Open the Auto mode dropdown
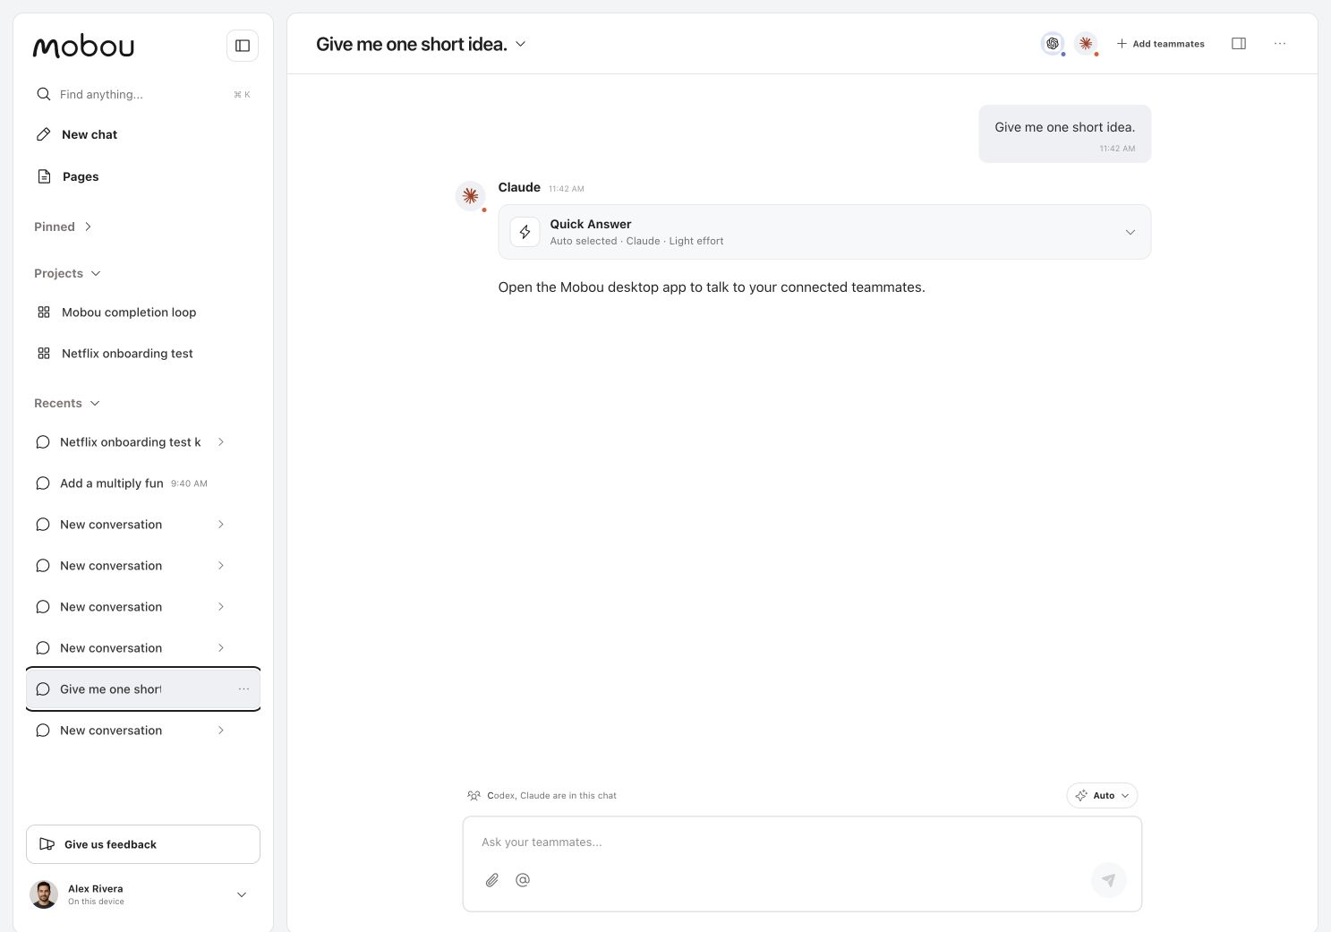The height and width of the screenshot is (932, 1331). point(1102,795)
